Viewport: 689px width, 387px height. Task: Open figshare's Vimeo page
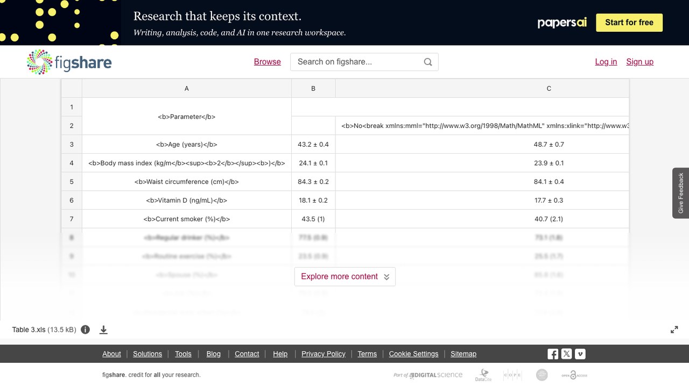pyautogui.click(x=580, y=354)
